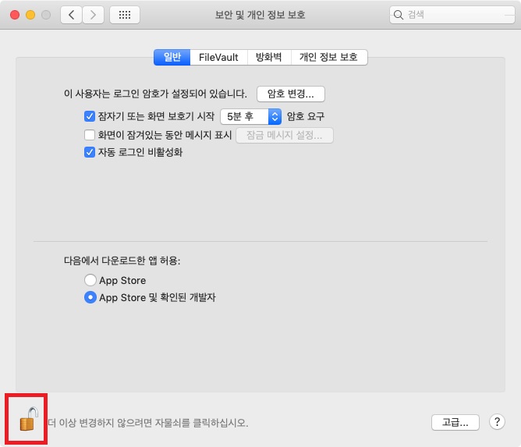The image size is (521, 447).
Task: Open the 방화벽 tab
Action: (269, 57)
